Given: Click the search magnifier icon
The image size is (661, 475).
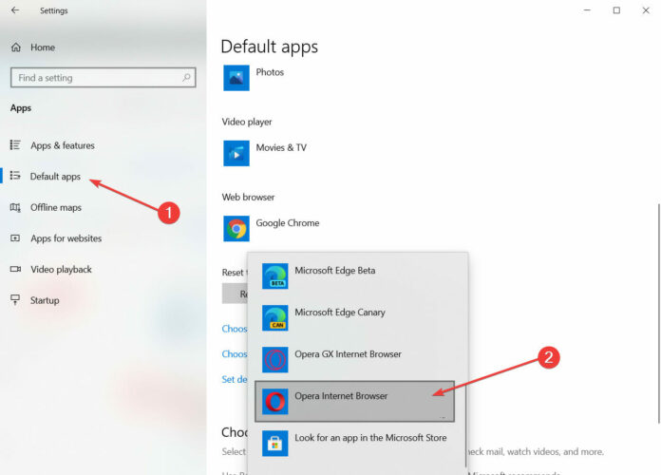Looking at the screenshot, I should [186, 78].
